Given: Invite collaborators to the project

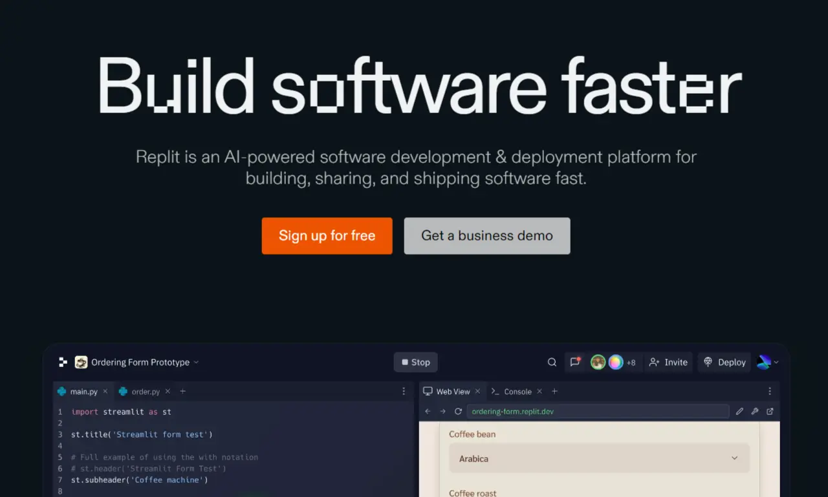Looking at the screenshot, I should 668,362.
